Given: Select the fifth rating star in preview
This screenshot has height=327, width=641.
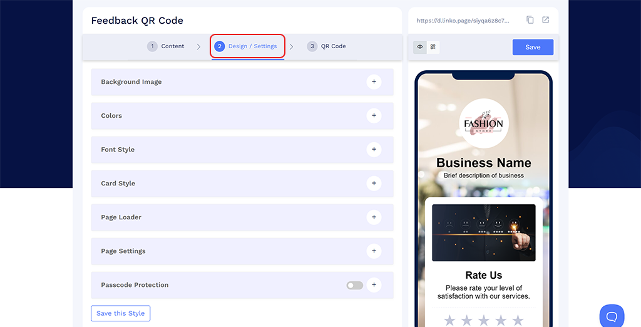Looking at the screenshot, I should tap(518, 321).
